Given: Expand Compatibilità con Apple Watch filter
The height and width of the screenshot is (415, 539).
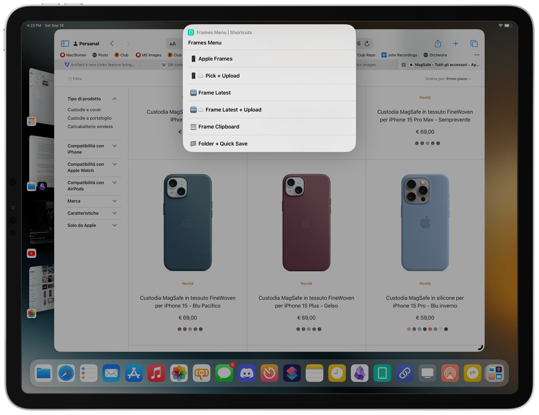Looking at the screenshot, I should (114, 164).
